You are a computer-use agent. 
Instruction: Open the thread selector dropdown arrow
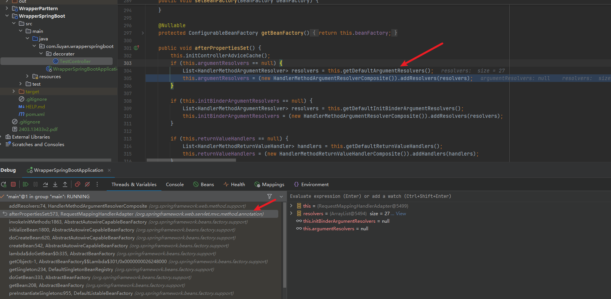click(281, 196)
